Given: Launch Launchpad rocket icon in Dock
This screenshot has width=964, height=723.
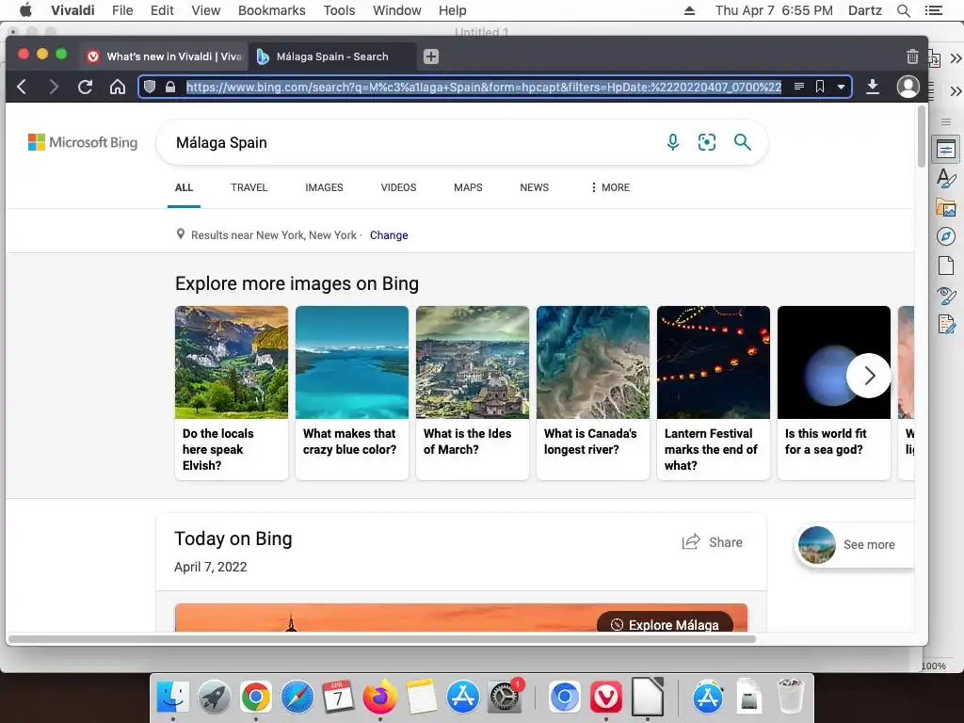Looking at the screenshot, I should tap(214, 698).
